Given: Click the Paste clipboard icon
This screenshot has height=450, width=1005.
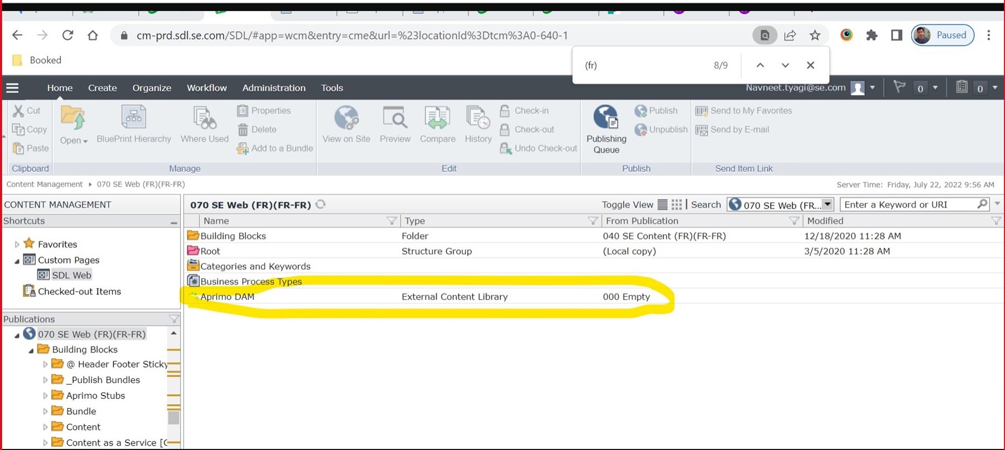Looking at the screenshot, I should [18, 149].
